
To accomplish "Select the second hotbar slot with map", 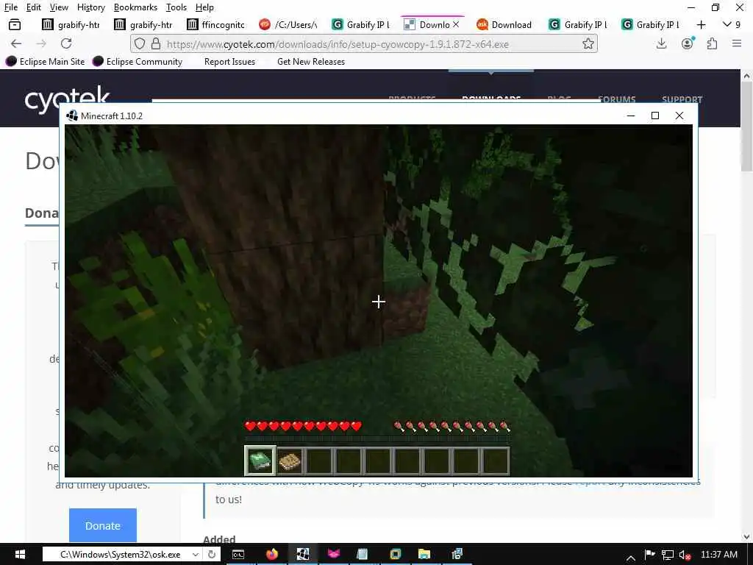I will [x=290, y=461].
